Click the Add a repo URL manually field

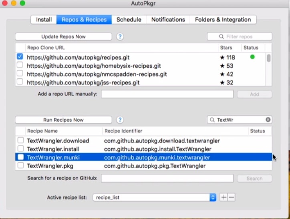click(167, 94)
